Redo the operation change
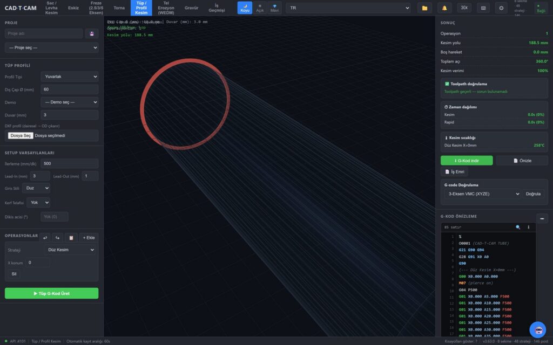 coord(57,238)
